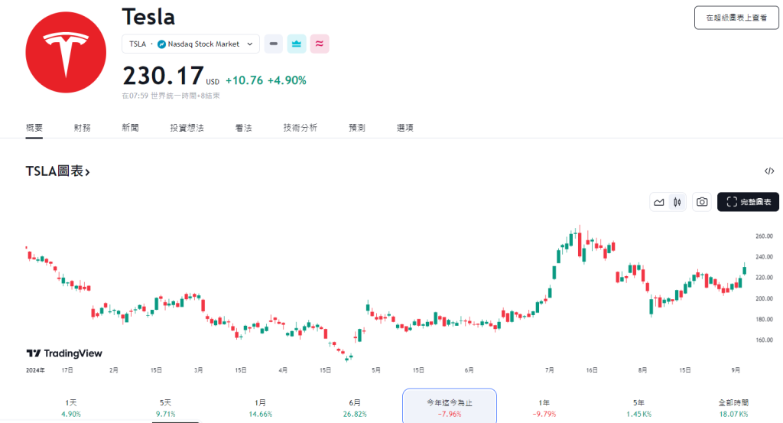
Task: Open embed code icon beside TSLA chart
Action: coord(769,171)
